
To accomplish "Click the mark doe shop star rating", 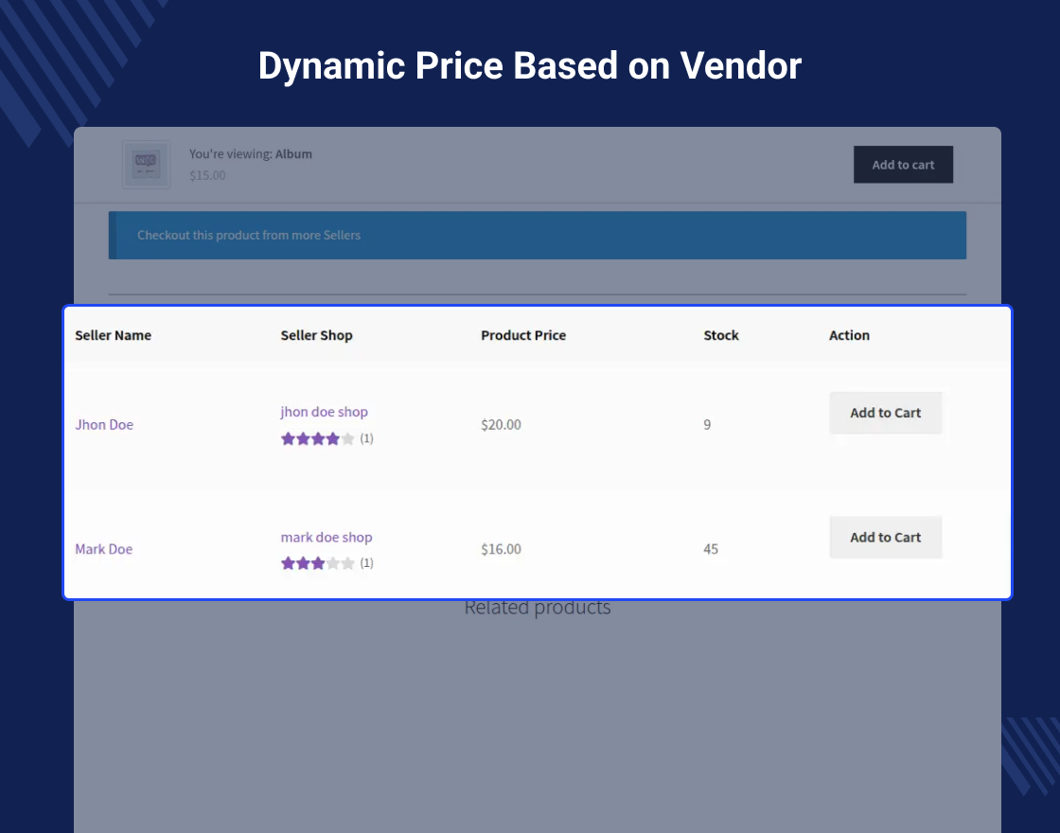I will click(318, 563).
